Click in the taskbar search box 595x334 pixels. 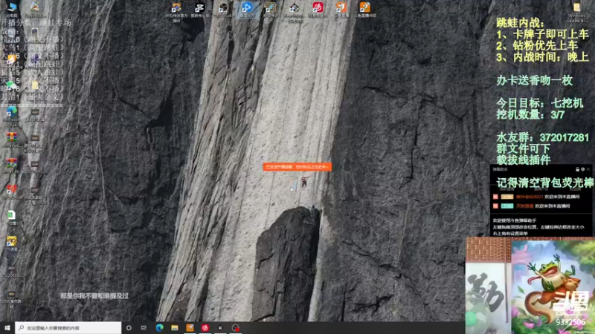68,327
